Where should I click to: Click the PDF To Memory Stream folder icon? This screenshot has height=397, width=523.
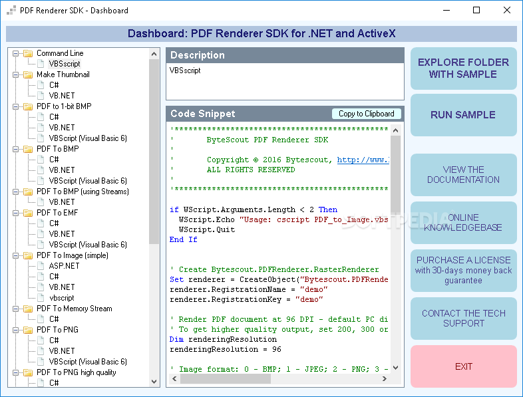pyautogui.click(x=28, y=309)
